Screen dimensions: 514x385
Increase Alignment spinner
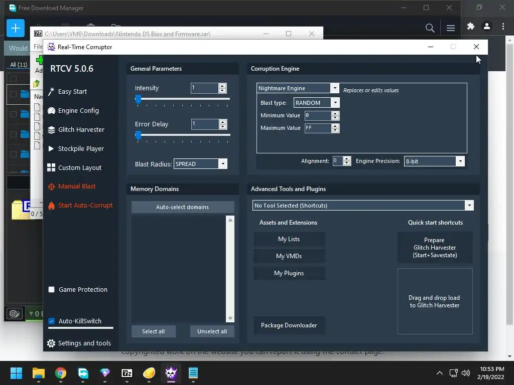pyautogui.click(x=347, y=159)
